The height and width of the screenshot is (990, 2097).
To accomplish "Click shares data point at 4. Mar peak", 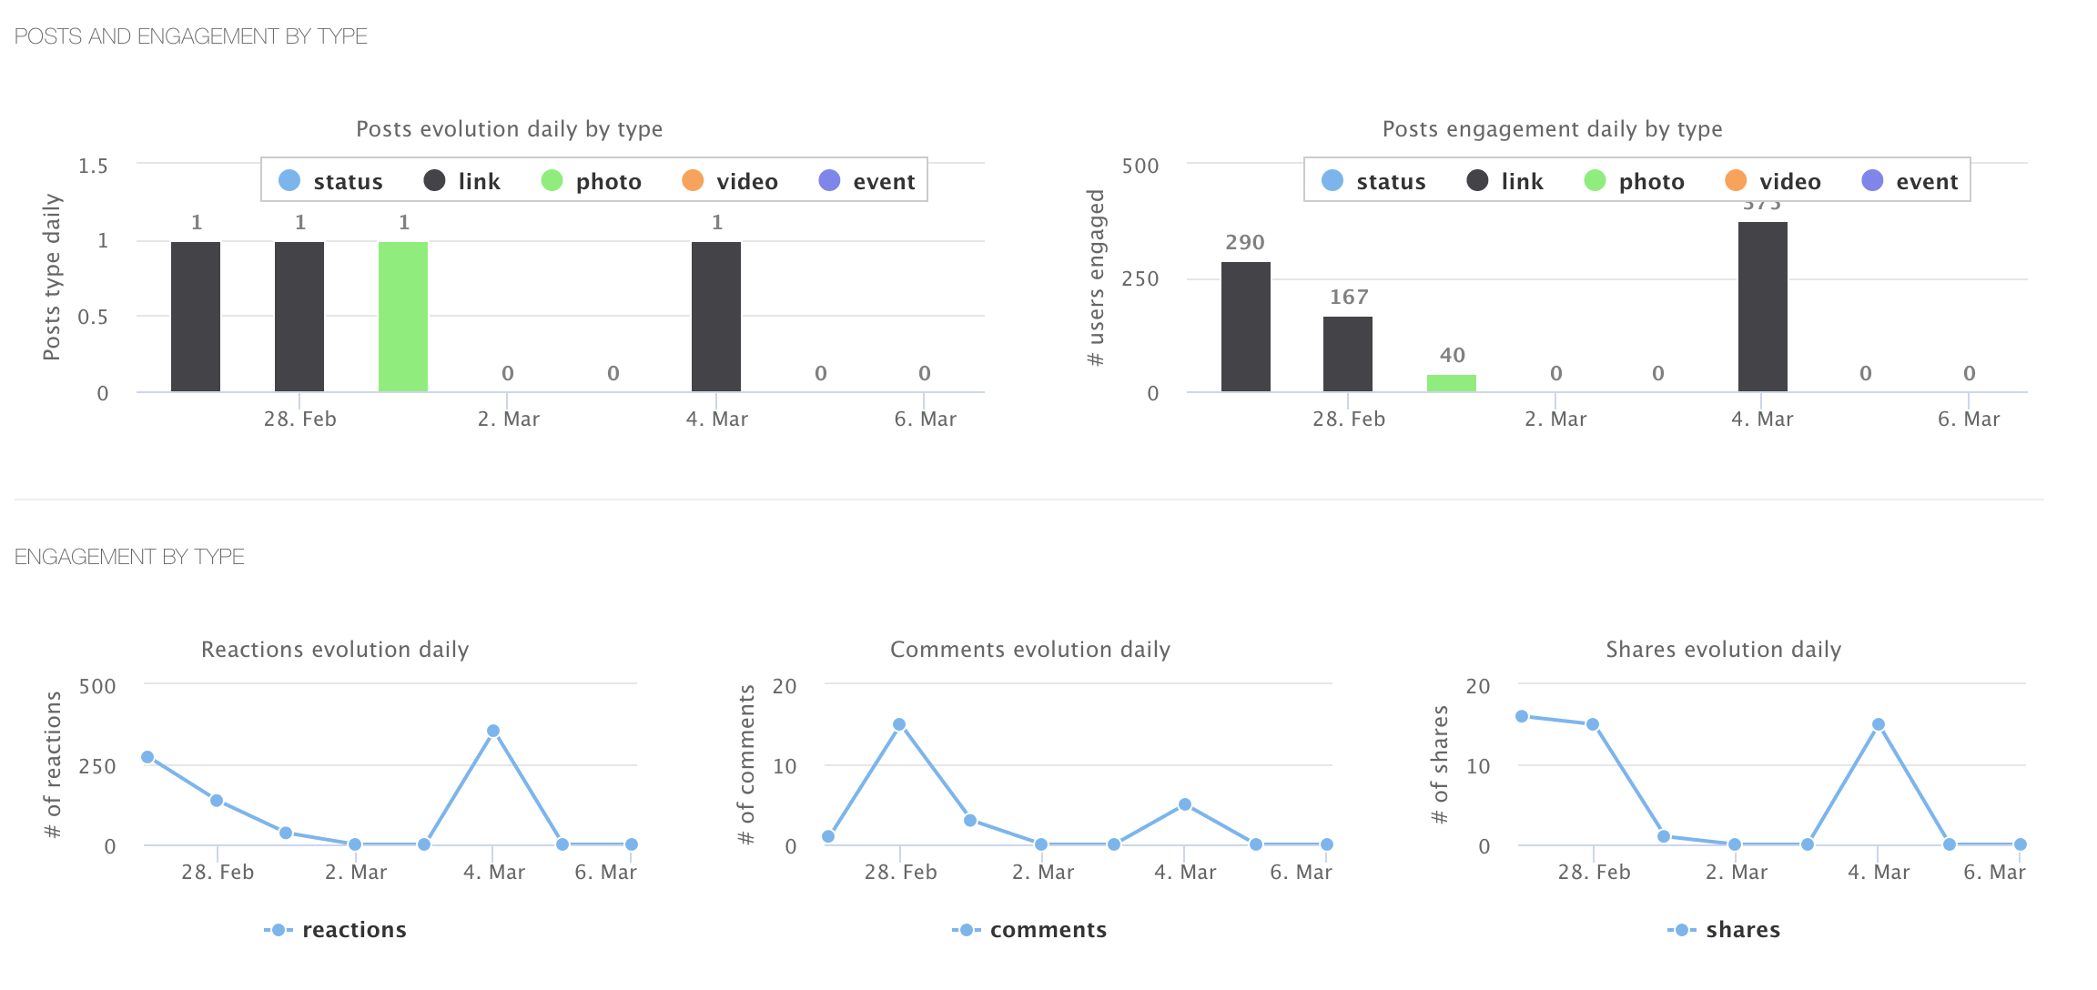I will coord(1879,725).
